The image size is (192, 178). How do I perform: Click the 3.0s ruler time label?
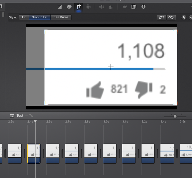[x=106, y=121]
